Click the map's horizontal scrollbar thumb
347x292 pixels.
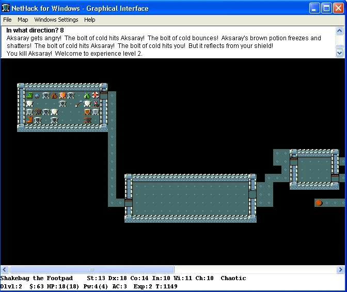click(x=92, y=269)
